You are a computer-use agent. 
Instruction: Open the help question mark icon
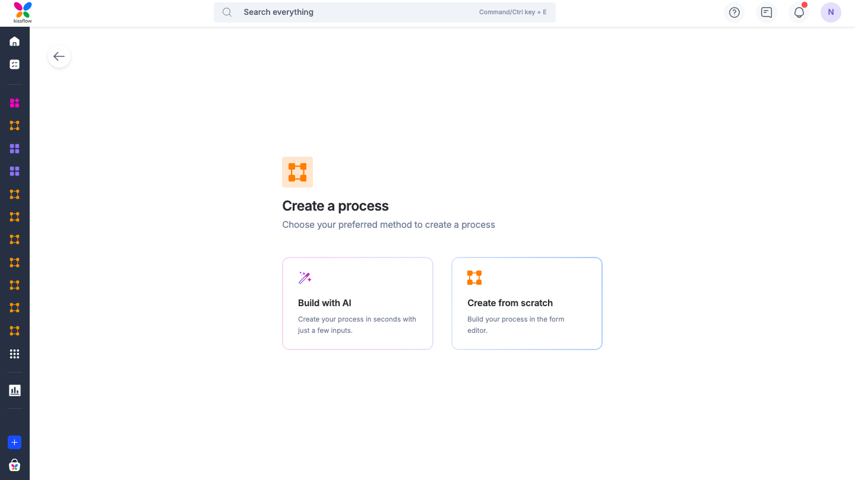point(734,12)
